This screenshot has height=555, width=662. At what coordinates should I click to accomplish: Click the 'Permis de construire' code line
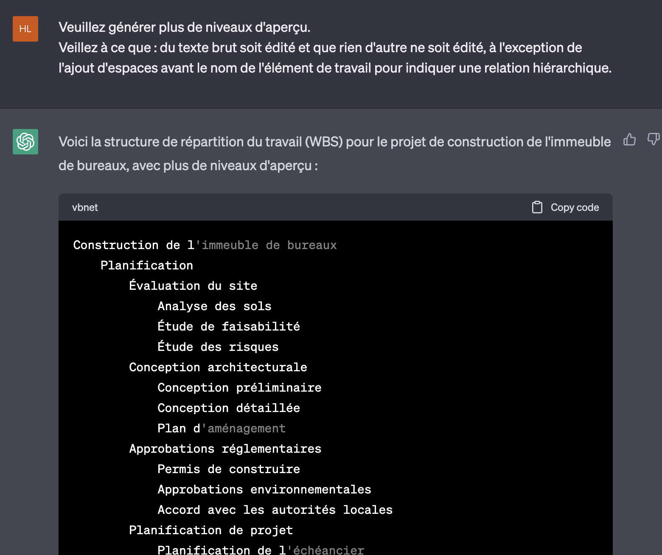229,469
